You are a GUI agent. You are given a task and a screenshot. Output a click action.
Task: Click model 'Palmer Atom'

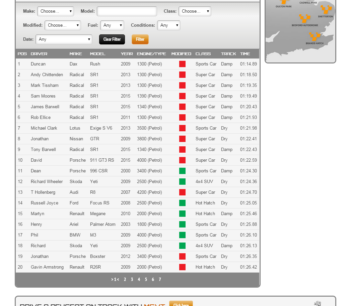pos(103,224)
